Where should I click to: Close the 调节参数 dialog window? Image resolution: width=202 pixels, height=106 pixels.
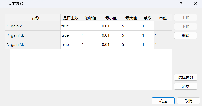pos(195,4)
